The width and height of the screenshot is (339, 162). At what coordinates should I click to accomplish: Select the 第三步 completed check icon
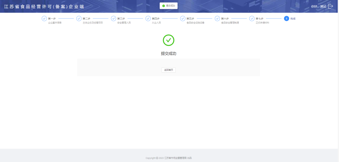pyautogui.click(x=113, y=18)
